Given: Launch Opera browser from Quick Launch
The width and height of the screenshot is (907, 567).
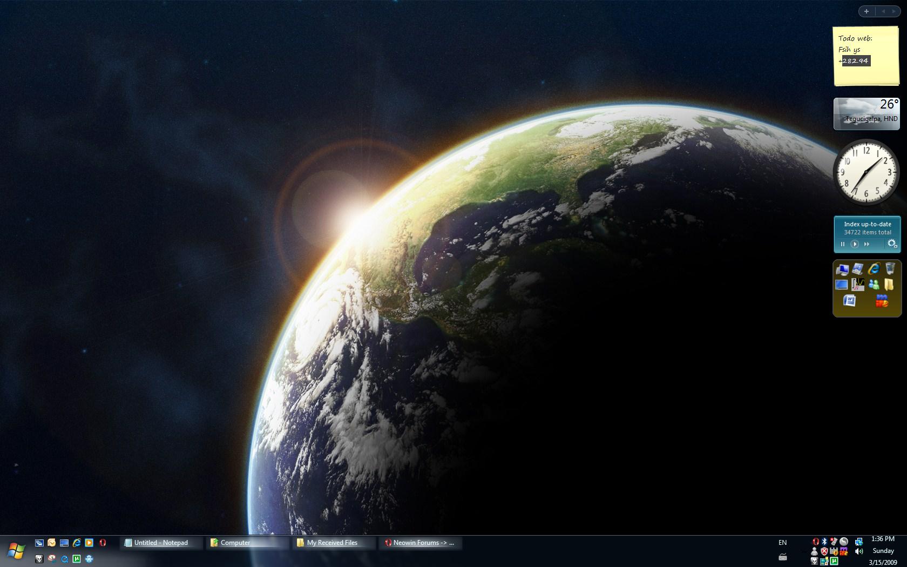Looking at the screenshot, I should tap(103, 543).
